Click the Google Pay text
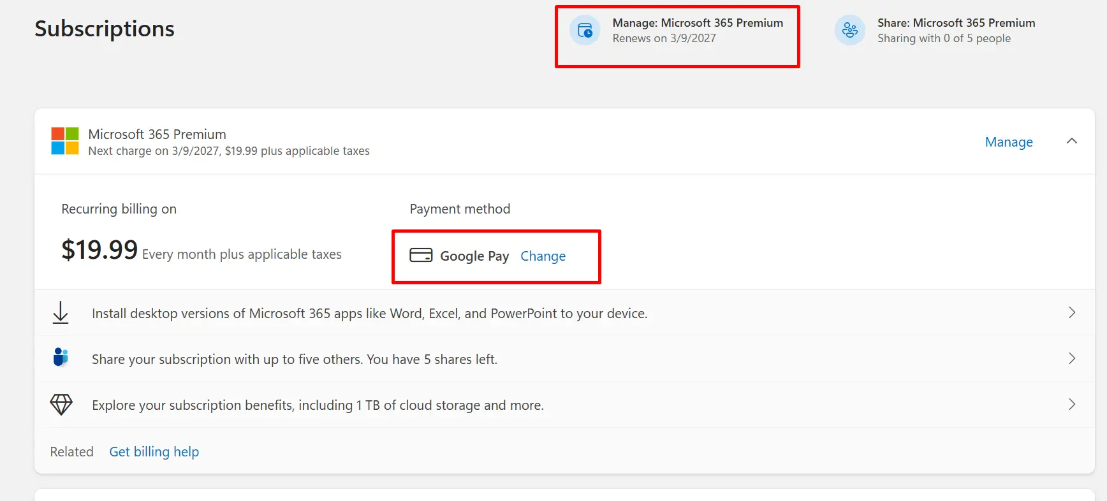The height and width of the screenshot is (501, 1107). 474,256
